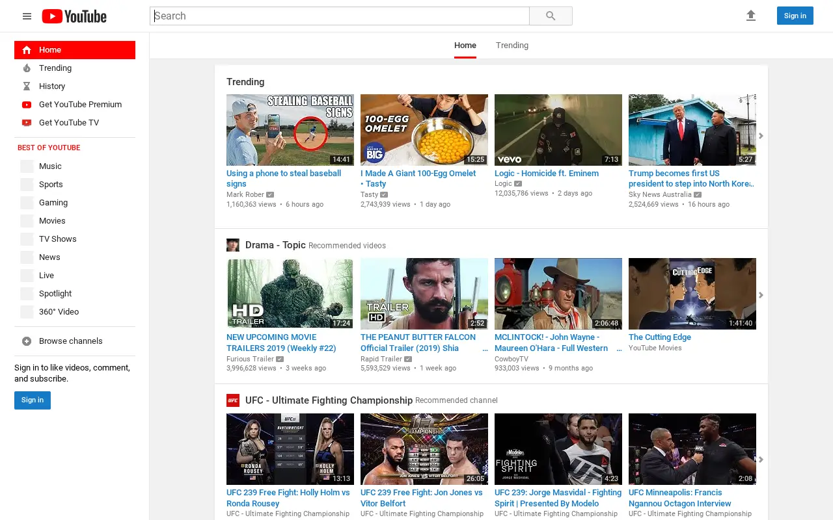Image resolution: width=833 pixels, height=520 pixels.
Task: Click the top-right Sign in button
Action: [x=795, y=16]
